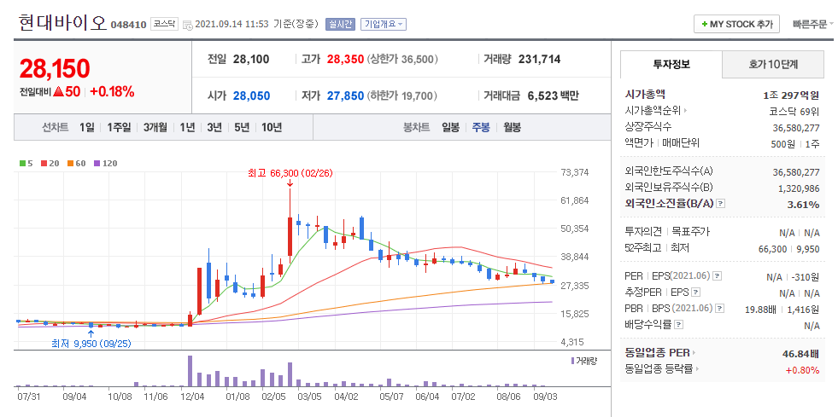The width and height of the screenshot is (838, 417).
Task: Click the 전일 value 28,100
Action: 251,59
